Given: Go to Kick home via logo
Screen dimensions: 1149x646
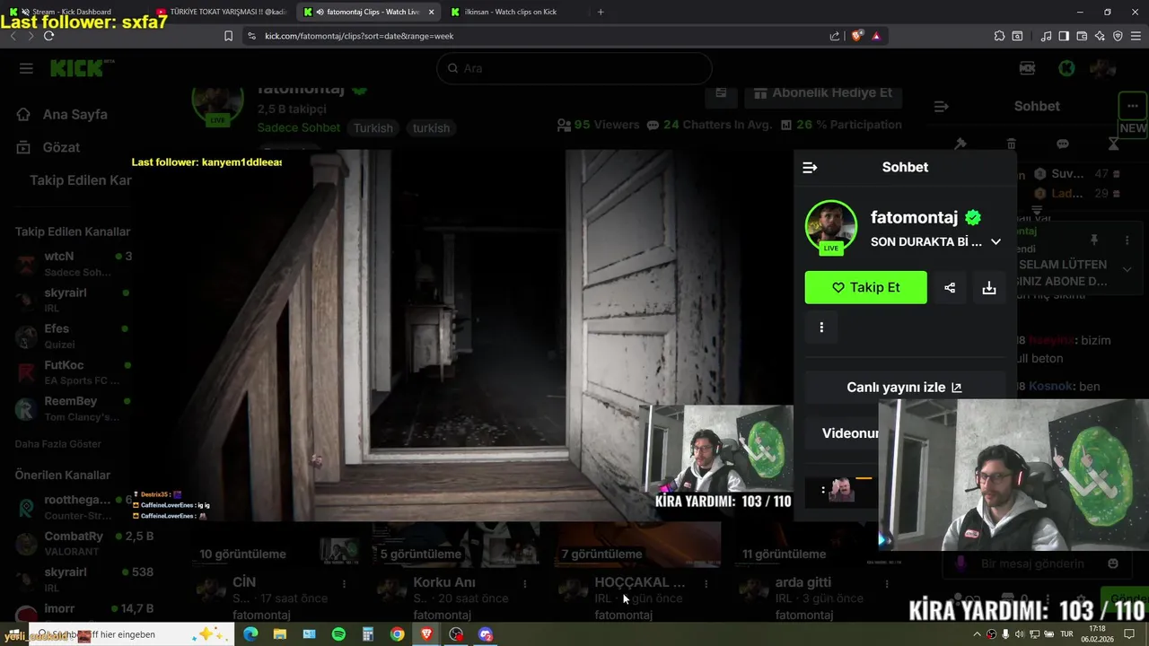Looking at the screenshot, I should [79, 68].
